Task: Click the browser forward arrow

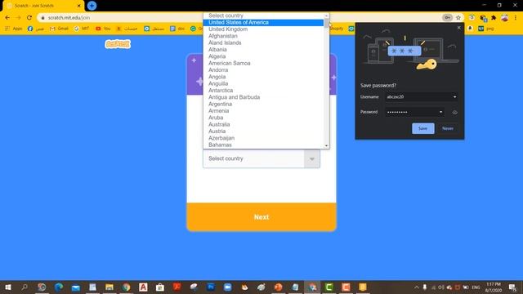Action: [18, 18]
